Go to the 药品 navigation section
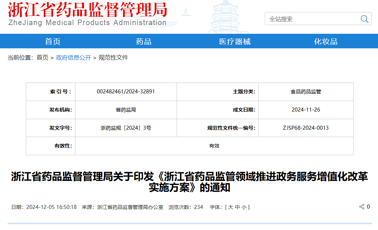 (x=143, y=41)
